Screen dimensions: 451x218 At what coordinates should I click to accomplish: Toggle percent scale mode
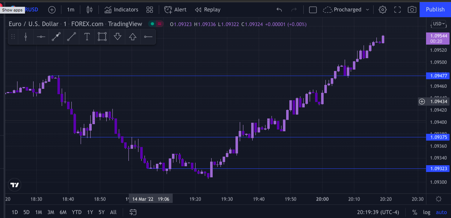[415, 212]
